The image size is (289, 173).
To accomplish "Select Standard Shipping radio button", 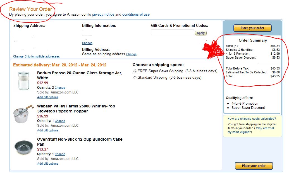I will [x=135, y=78].
